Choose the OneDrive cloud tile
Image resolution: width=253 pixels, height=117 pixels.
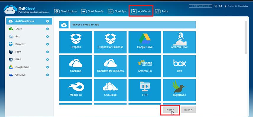coord(76,66)
